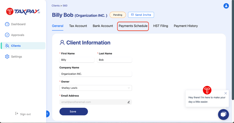Collapse the sidebar with the arrow button

coord(48,114)
